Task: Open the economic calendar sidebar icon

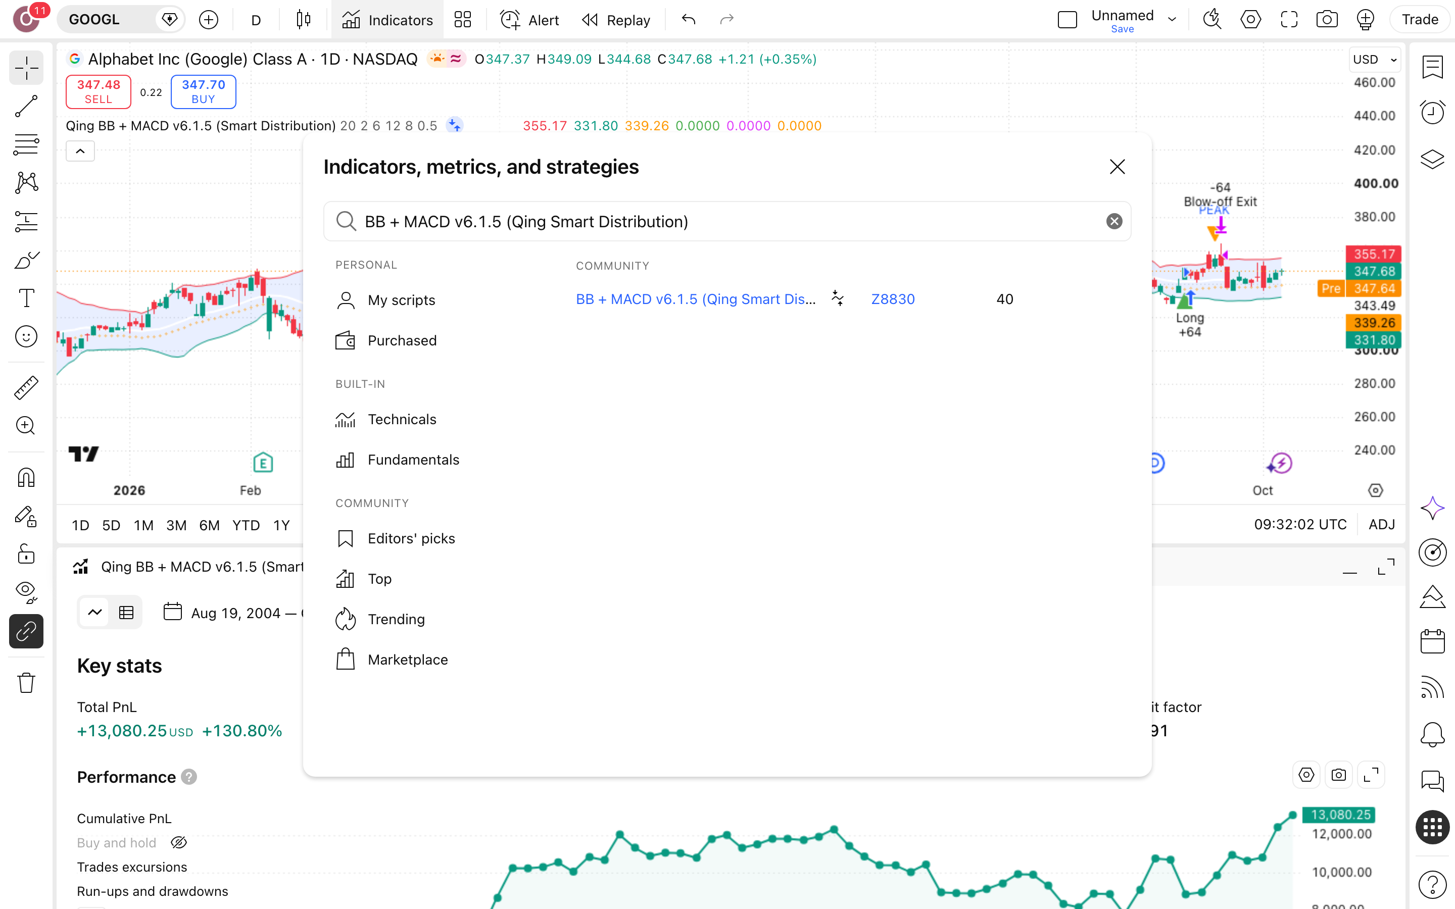Action: 1432,641
